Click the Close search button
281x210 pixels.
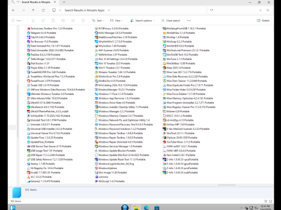171,21
